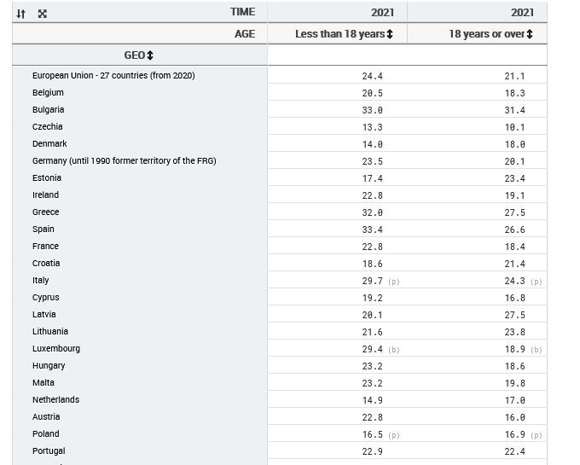
Task: Click the (b) flag beside Luxembourg's 18.9
Action: (x=536, y=350)
